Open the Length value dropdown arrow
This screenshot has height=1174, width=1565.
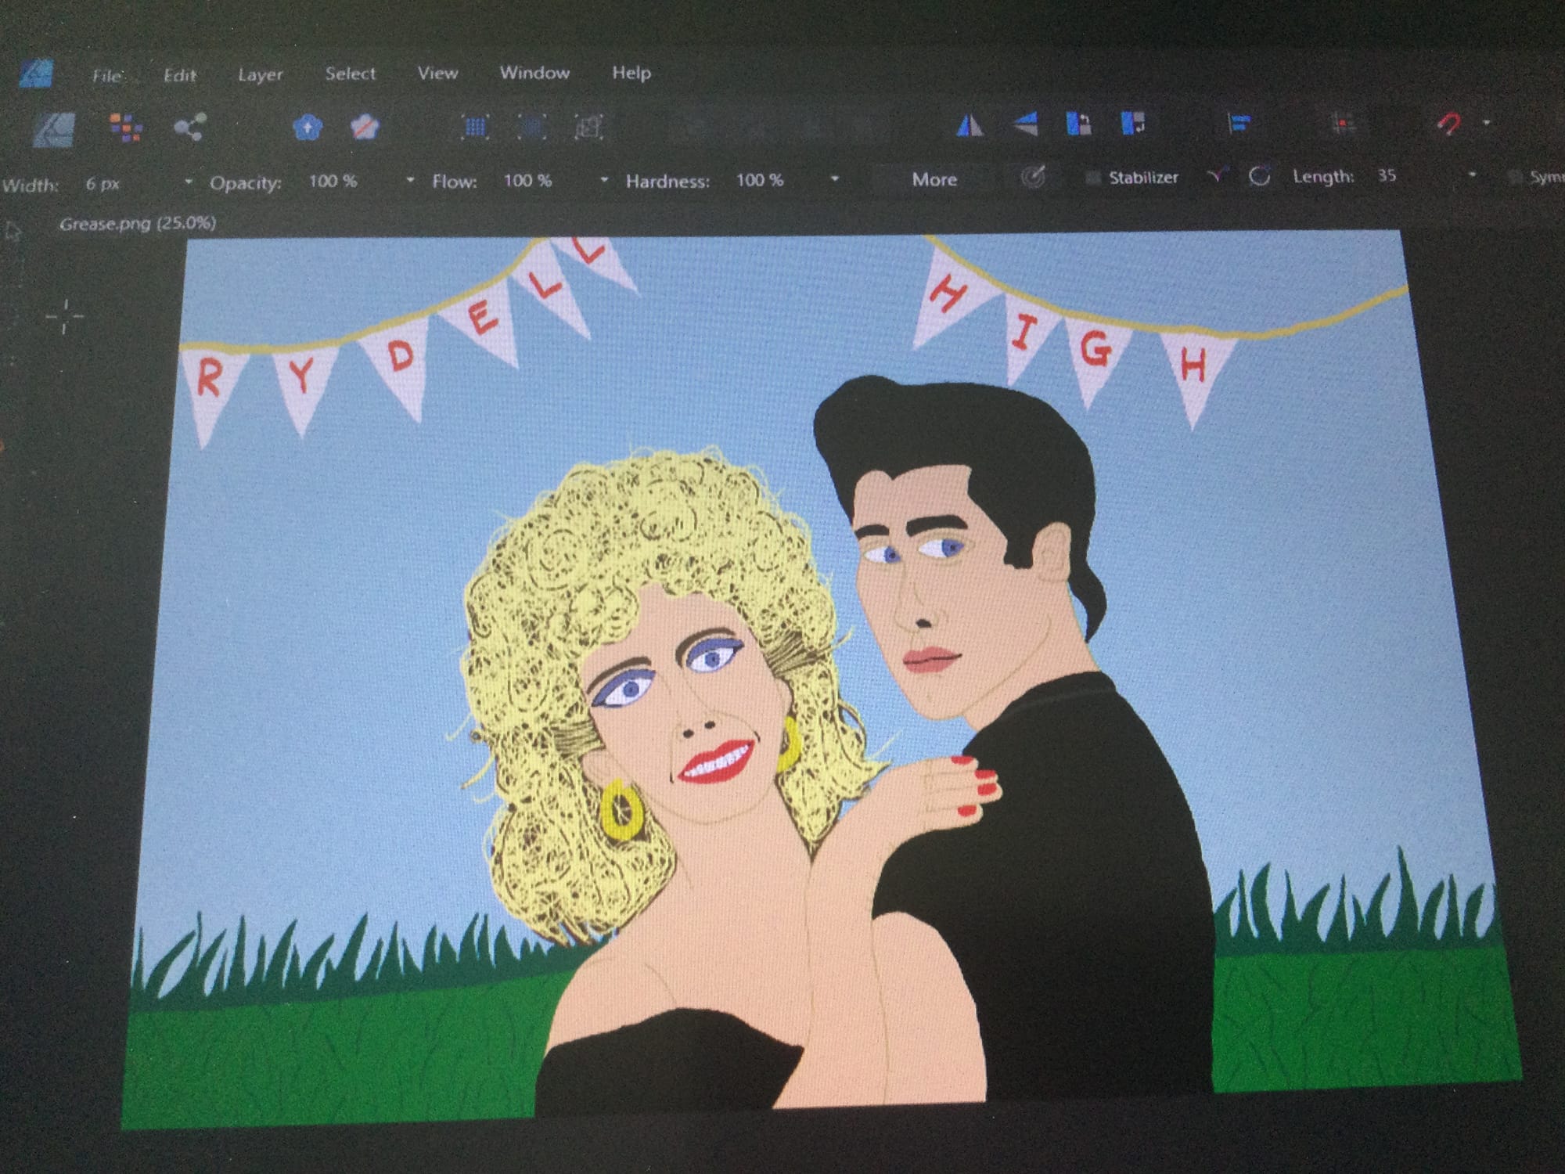(x=1472, y=175)
